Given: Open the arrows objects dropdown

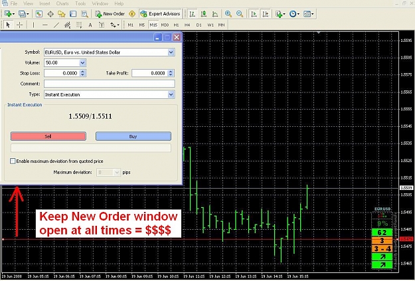Looking at the screenshot, I should [x=115, y=25].
